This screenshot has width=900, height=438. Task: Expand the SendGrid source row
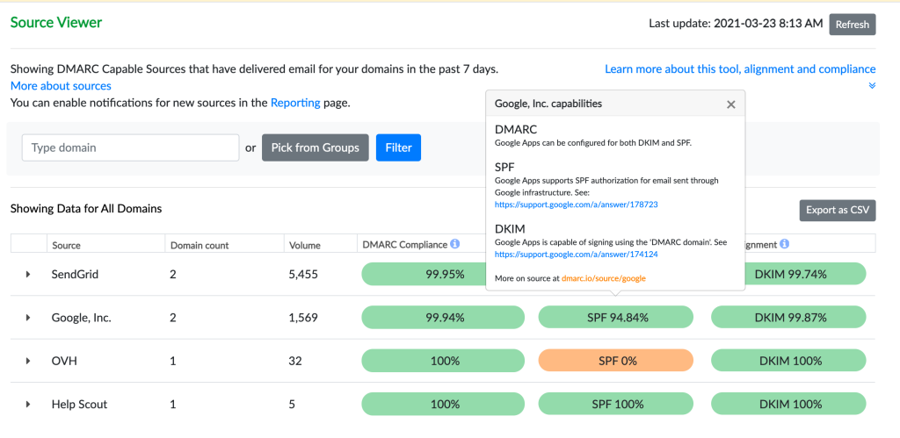[28, 275]
